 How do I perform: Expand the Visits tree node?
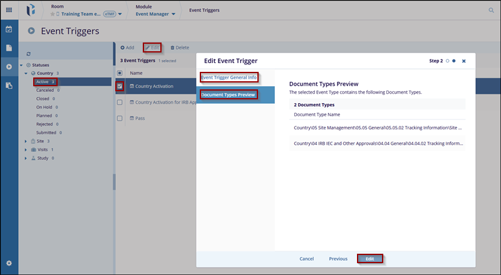pyautogui.click(x=25, y=150)
